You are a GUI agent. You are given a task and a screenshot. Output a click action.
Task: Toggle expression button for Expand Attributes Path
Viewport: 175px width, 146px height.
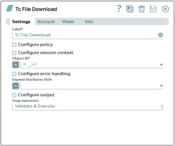(x=16, y=86)
